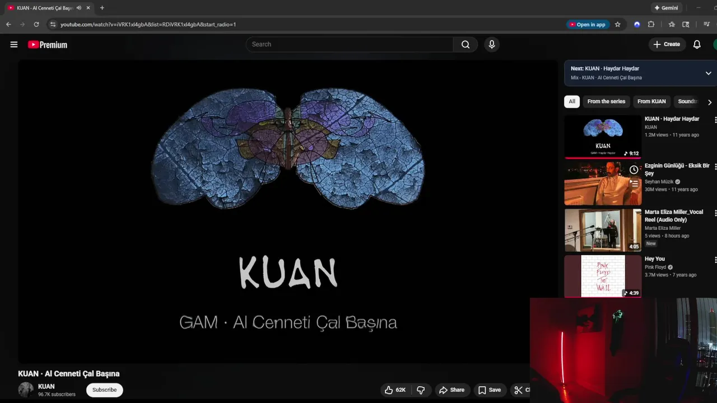Open the notifications bell
This screenshot has width=717, height=403.
pos(697,44)
